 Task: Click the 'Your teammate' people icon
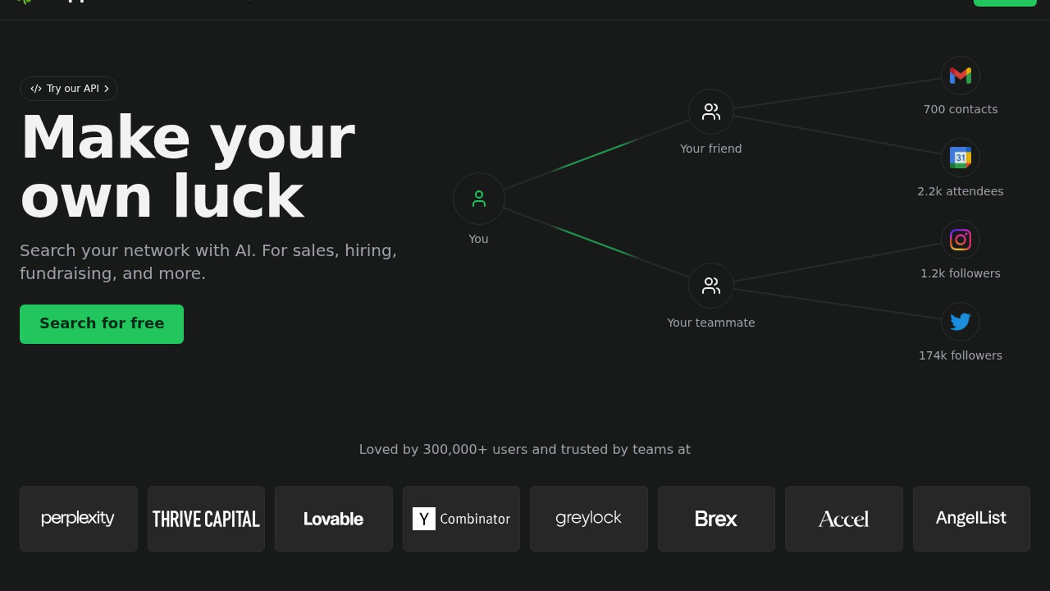point(711,286)
